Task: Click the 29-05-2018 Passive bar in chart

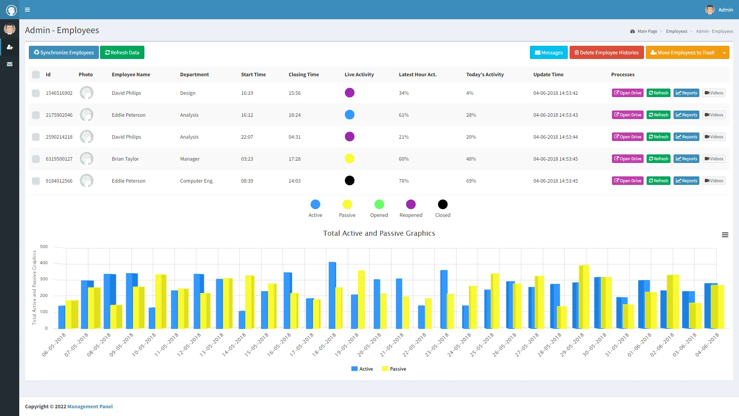Action: (x=584, y=297)
